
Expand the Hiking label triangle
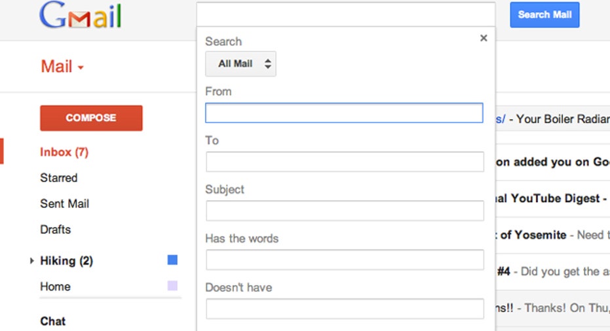click(x=32, y=261)
